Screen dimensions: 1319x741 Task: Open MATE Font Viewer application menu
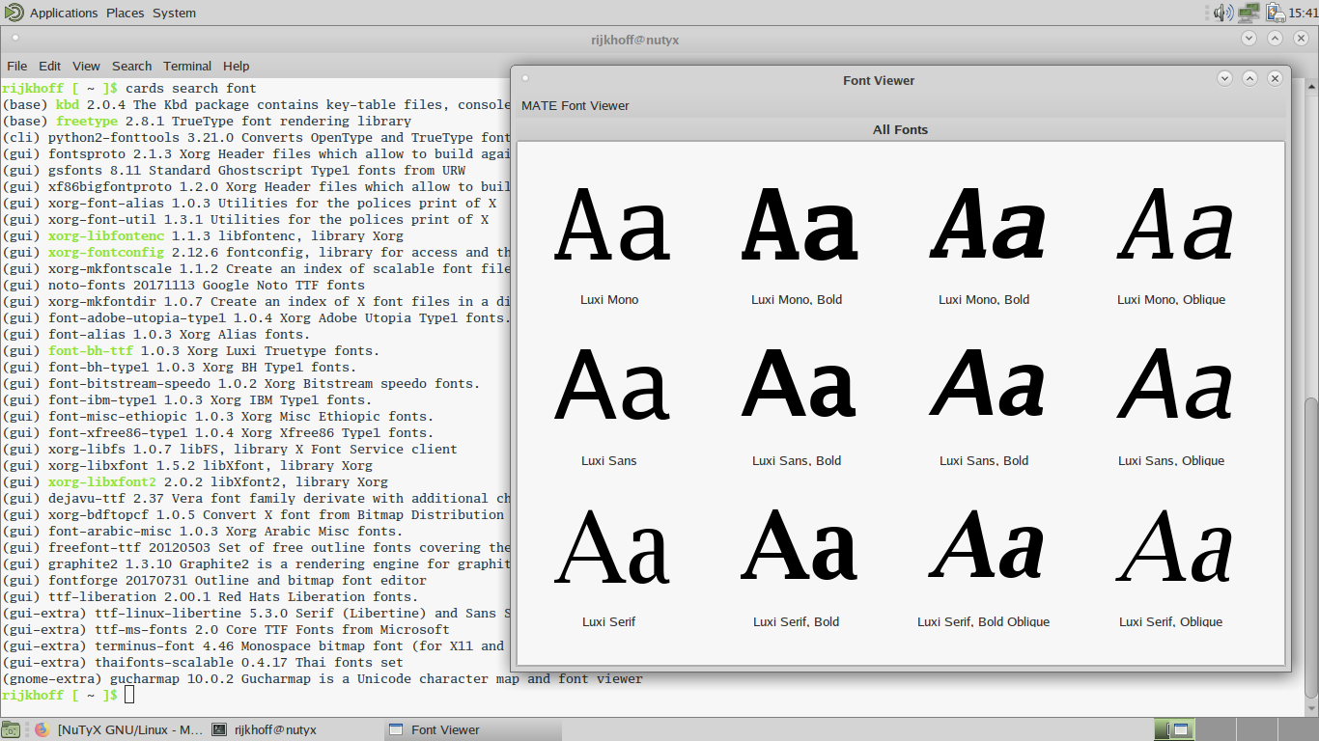[x=575, y=106]
